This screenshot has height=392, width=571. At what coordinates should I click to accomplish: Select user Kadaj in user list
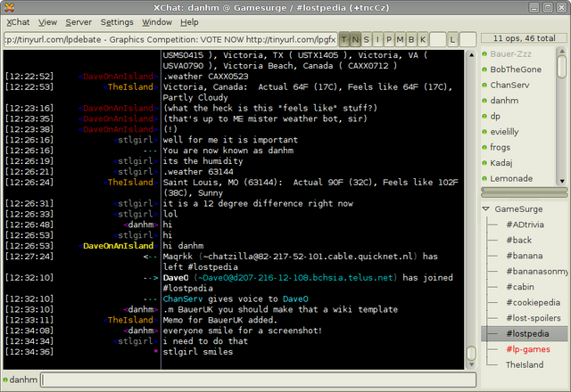(501, 163)
